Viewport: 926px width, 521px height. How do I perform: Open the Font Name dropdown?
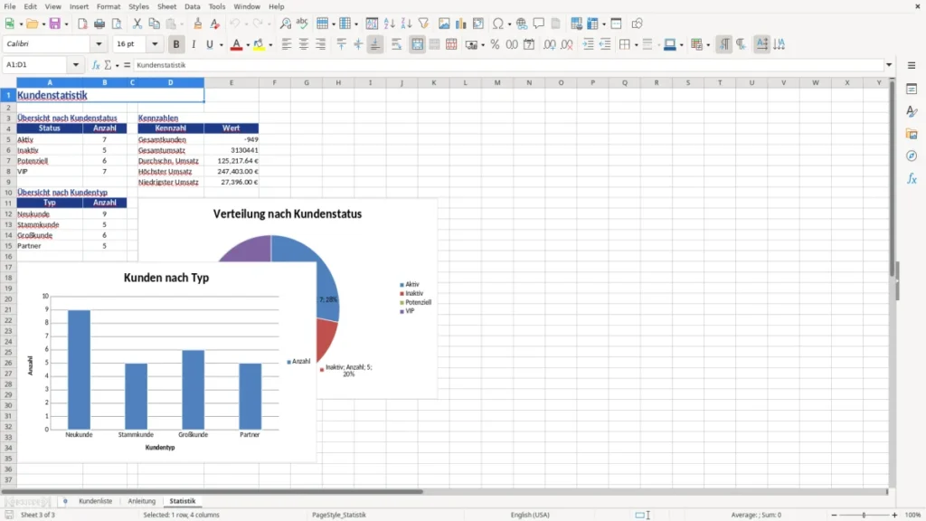pyautogui.click(x=99, y=43)
